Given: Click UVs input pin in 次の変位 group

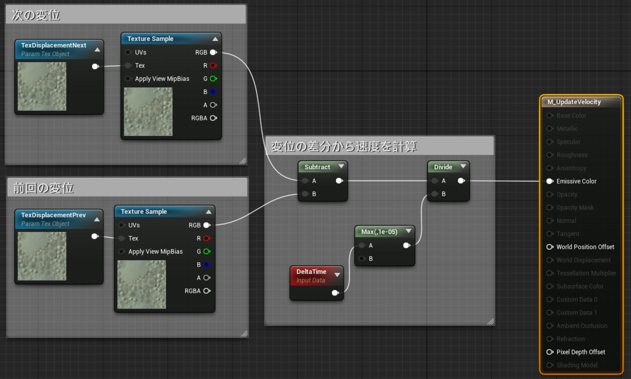Looking at the screenshot, I should point(128,52).
